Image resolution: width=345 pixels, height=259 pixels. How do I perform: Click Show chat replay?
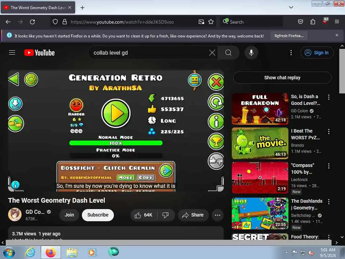tap(282, 78)
